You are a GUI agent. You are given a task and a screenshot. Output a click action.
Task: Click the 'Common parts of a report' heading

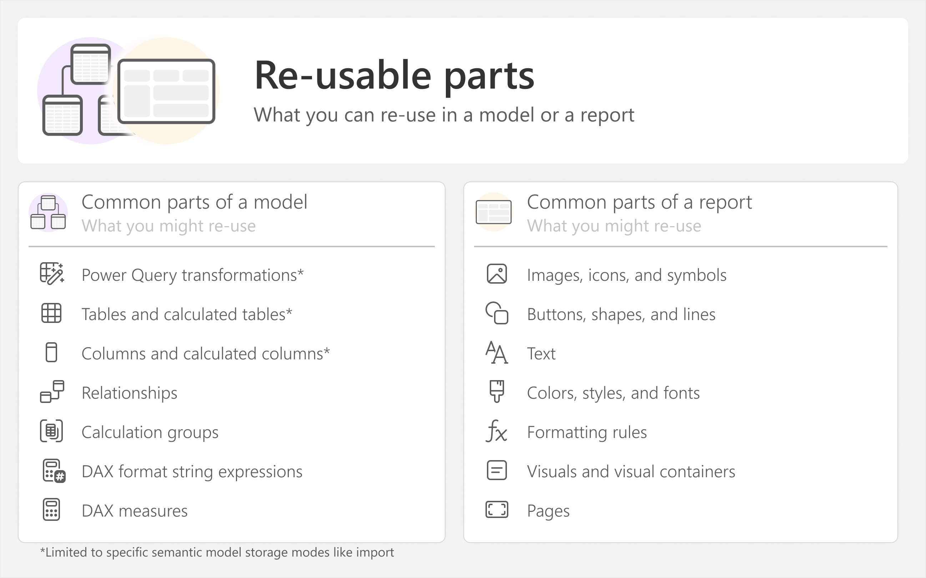pyautogui.click(x=639, y=202)
